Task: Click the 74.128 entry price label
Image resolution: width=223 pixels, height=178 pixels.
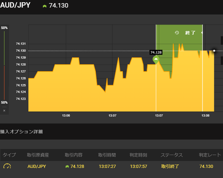Action: point(156,52)
